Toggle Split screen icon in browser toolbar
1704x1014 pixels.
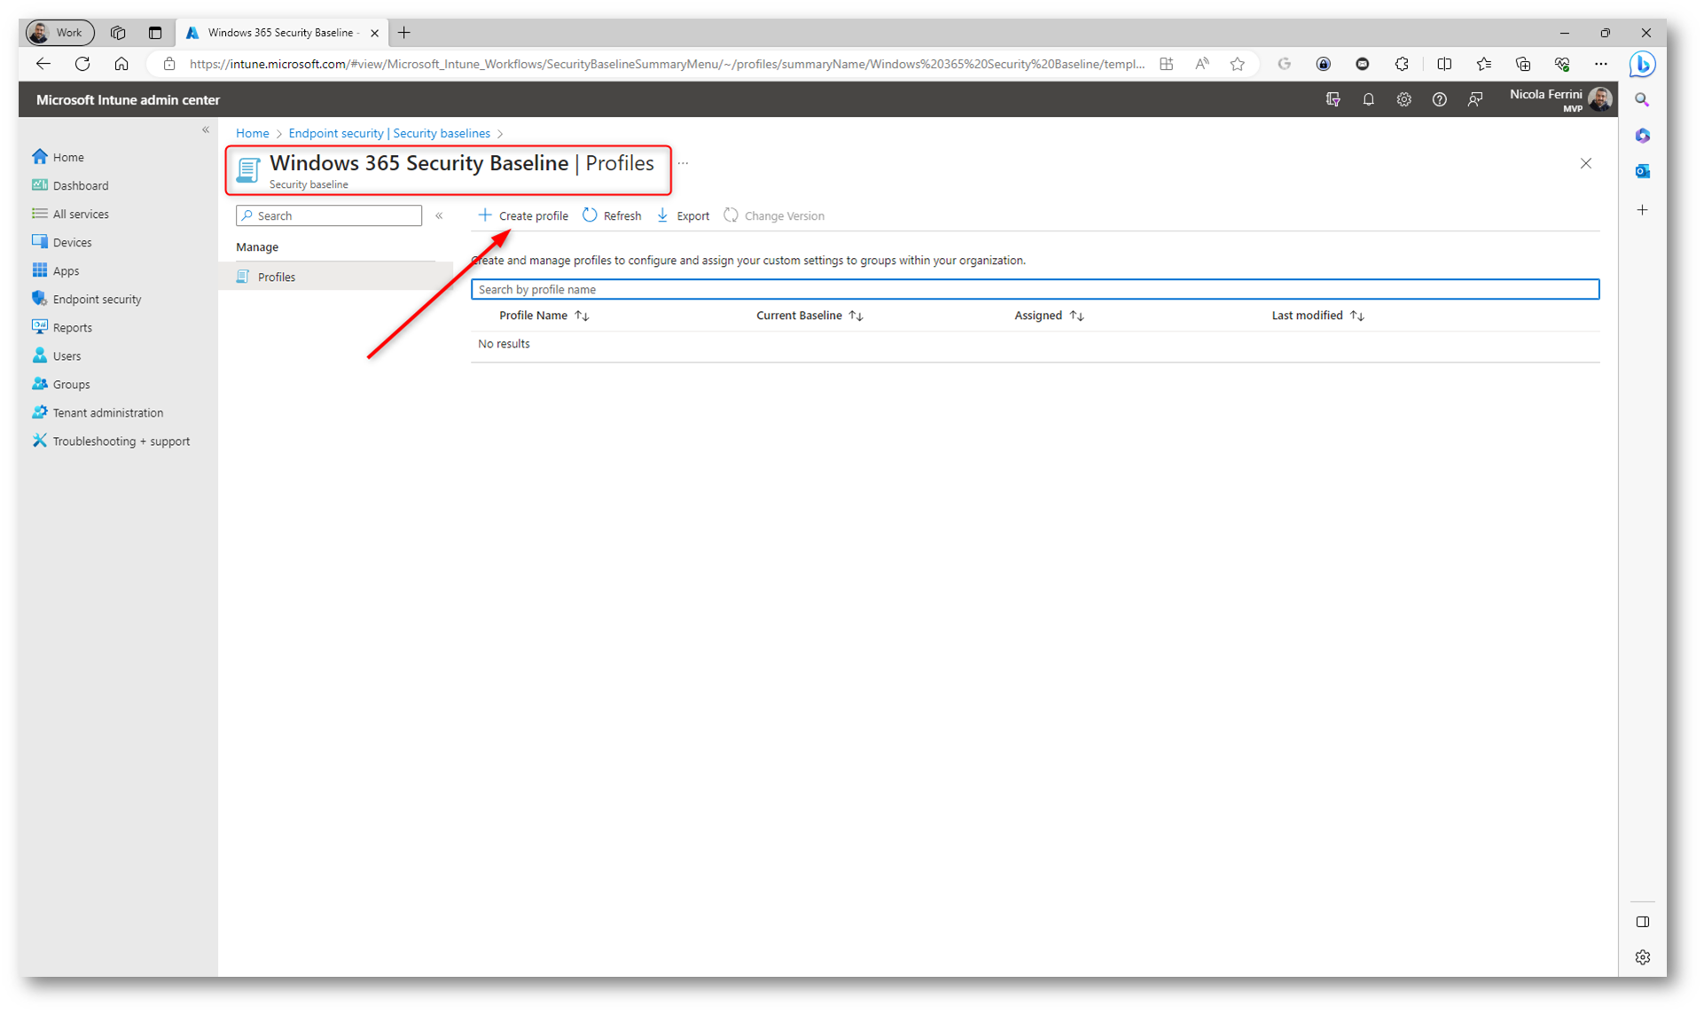(1444, 64)
